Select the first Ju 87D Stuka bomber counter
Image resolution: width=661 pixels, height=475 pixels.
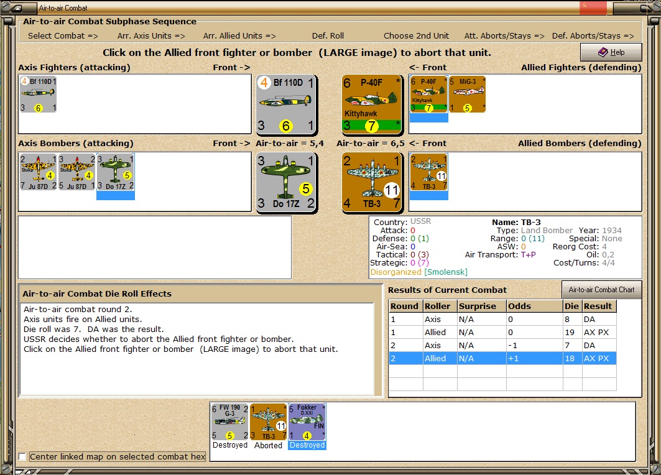pos(38,172)
